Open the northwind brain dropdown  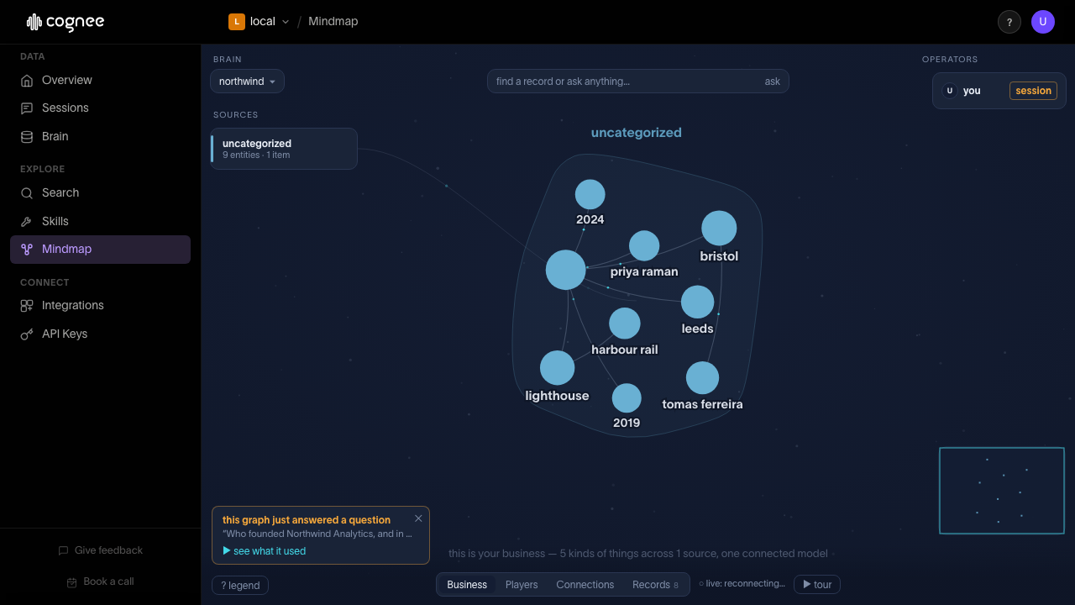pyautogui.click(x=247, y=82)
